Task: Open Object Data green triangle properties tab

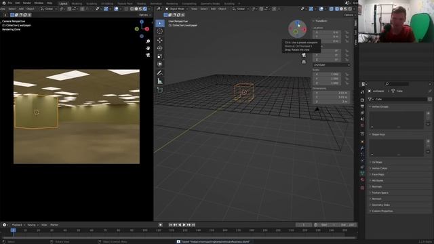Action: tap(362, 174)
